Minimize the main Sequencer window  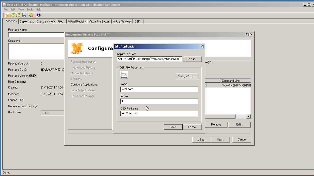tap(305, 4)
